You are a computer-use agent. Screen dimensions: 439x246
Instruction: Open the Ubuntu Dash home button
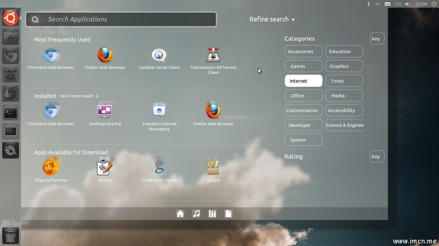(11, 18)
